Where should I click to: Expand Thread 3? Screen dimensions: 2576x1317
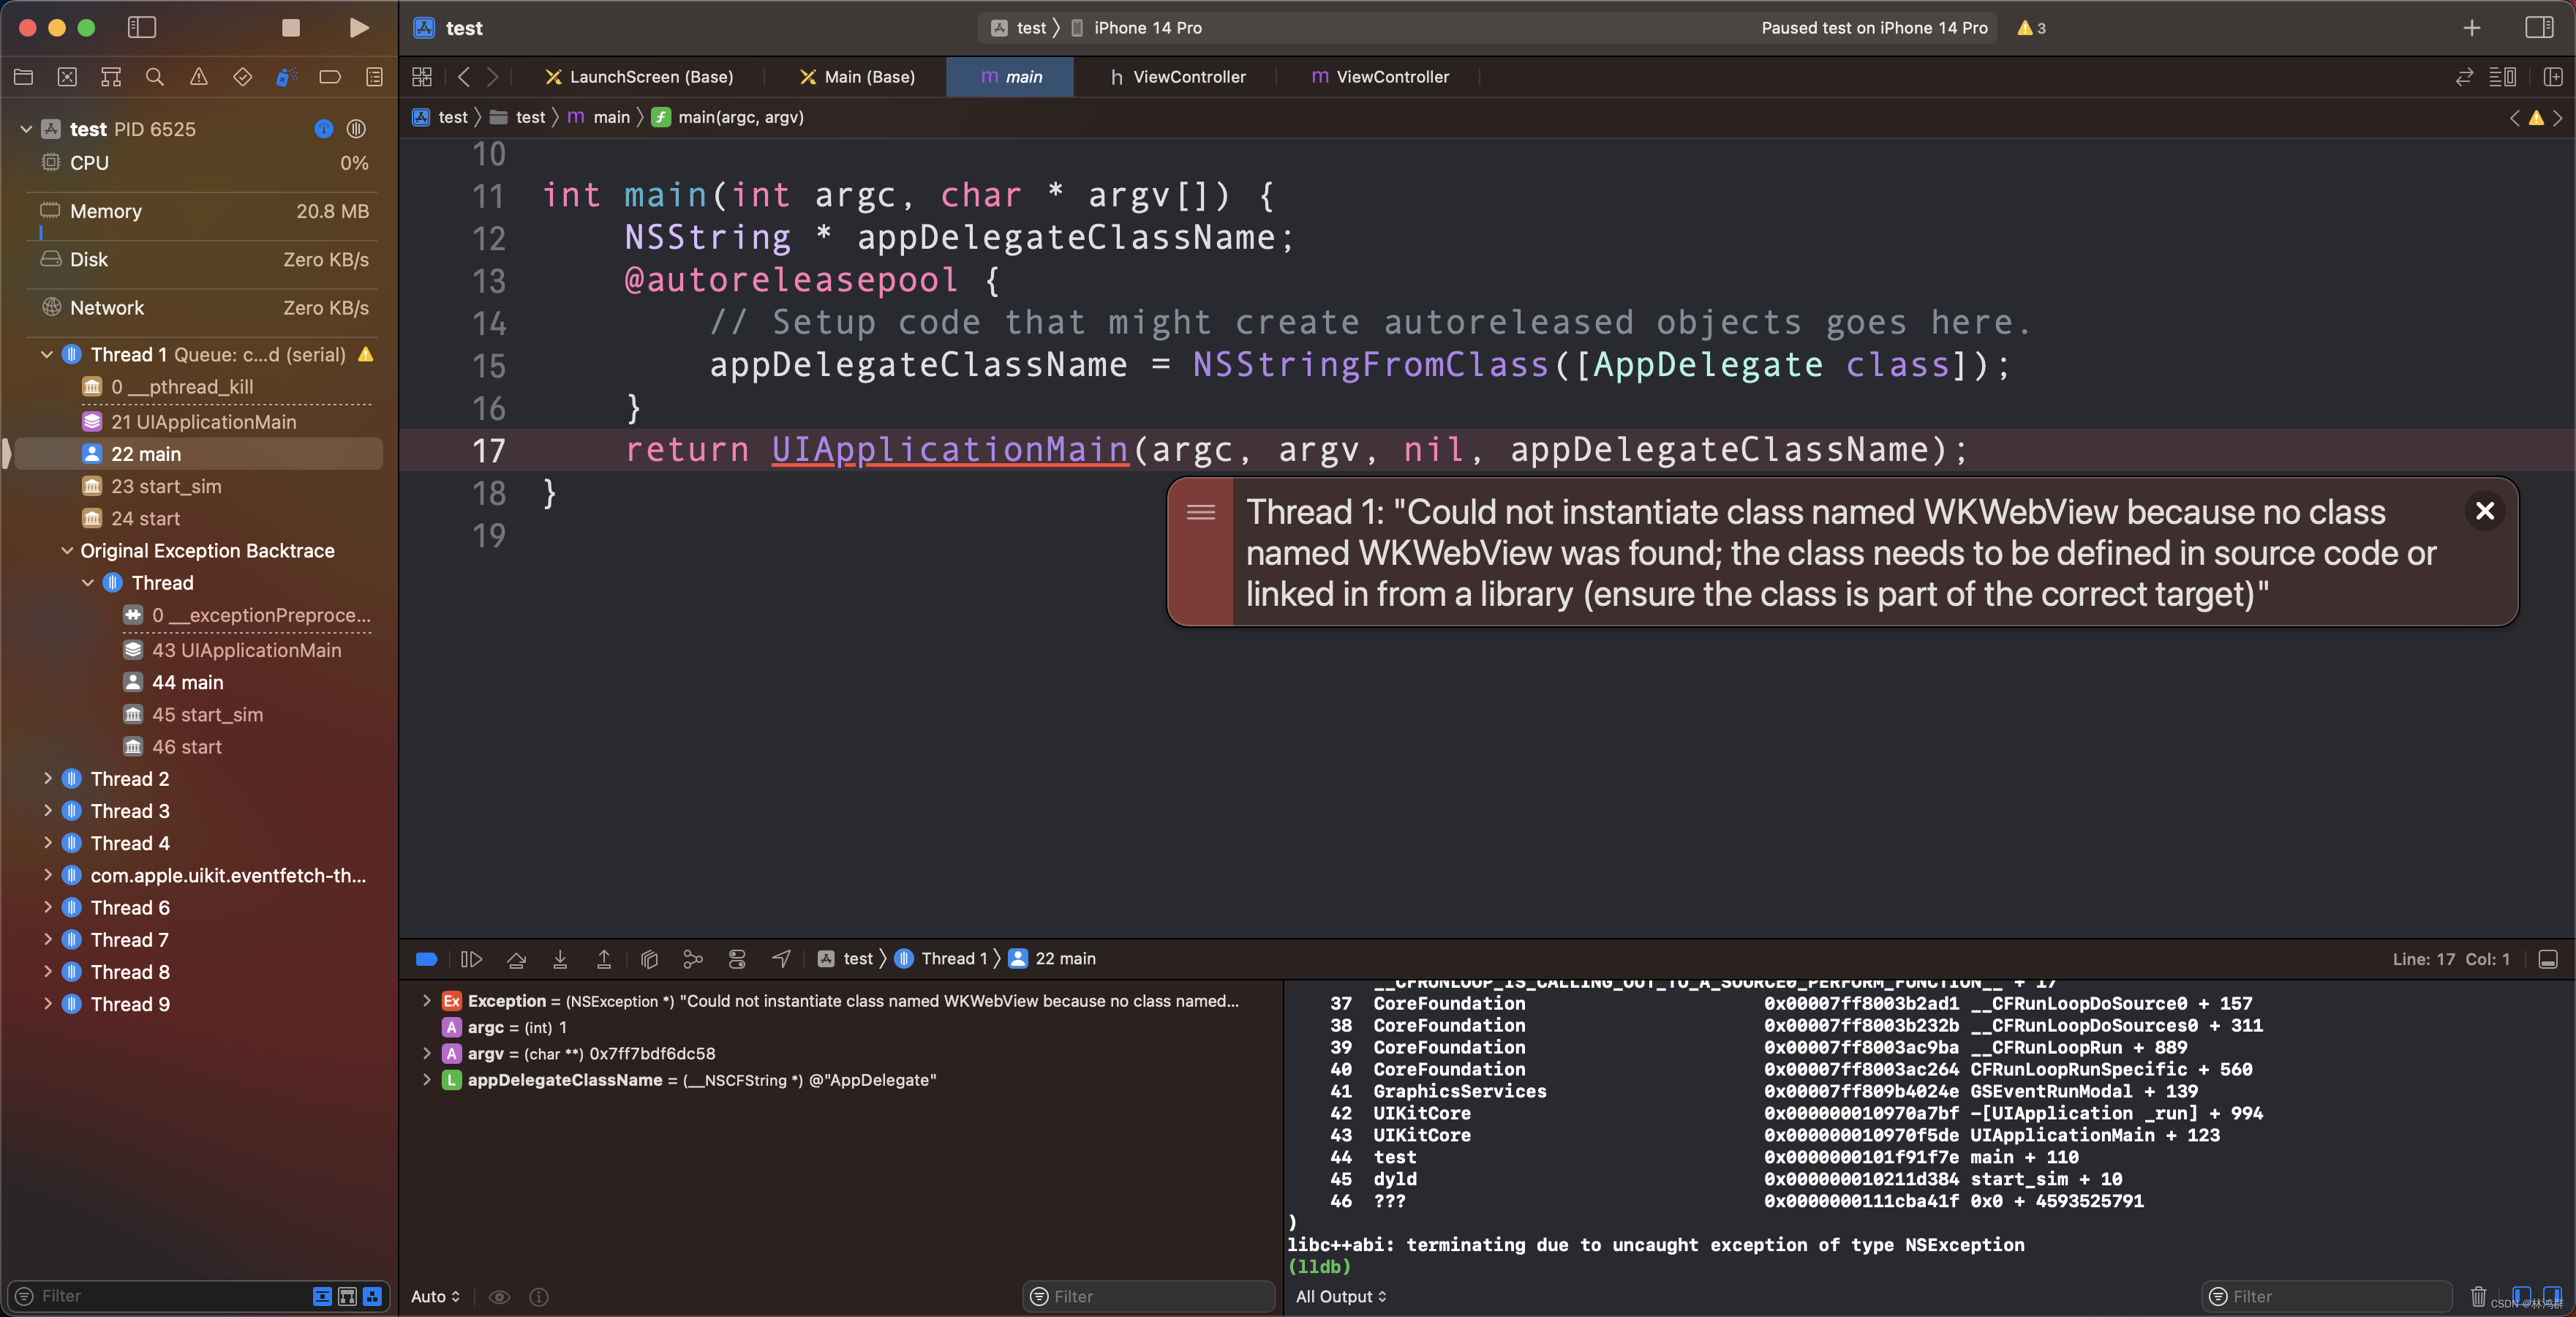47,810
